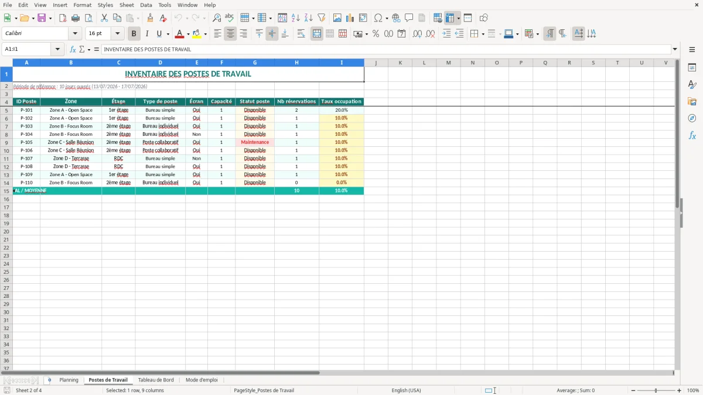Click Format as Percent icon
The height and width of the screenshot is (395, 703).
click(376, 34)
